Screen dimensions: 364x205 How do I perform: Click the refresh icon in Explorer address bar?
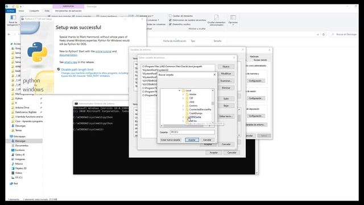(324, 34)
